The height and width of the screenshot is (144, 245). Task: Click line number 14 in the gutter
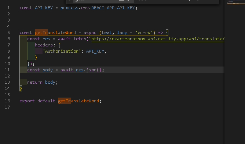tap(7, 88)
